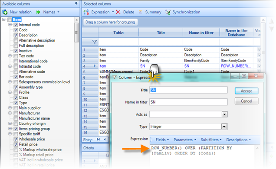
Task: Open the Descriptions menu
Action: (x=239, y=140)
